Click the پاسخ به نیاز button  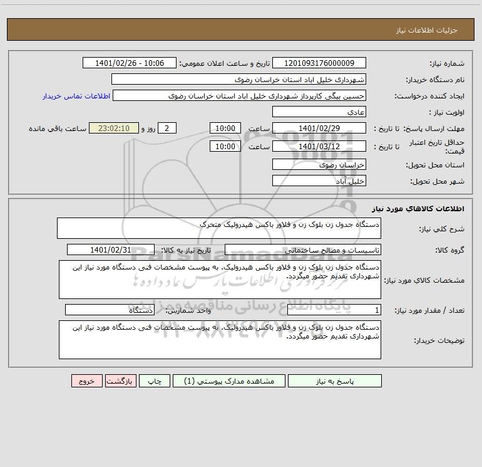click(x=335, y=381)
